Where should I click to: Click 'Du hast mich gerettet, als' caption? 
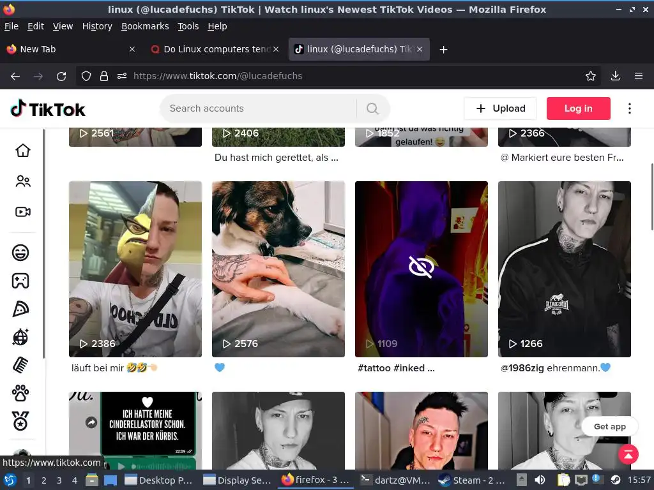276,158
